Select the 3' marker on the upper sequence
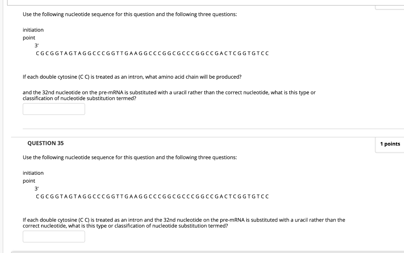The width and height of the screenshot is (404, 253). tap(36, 45)
